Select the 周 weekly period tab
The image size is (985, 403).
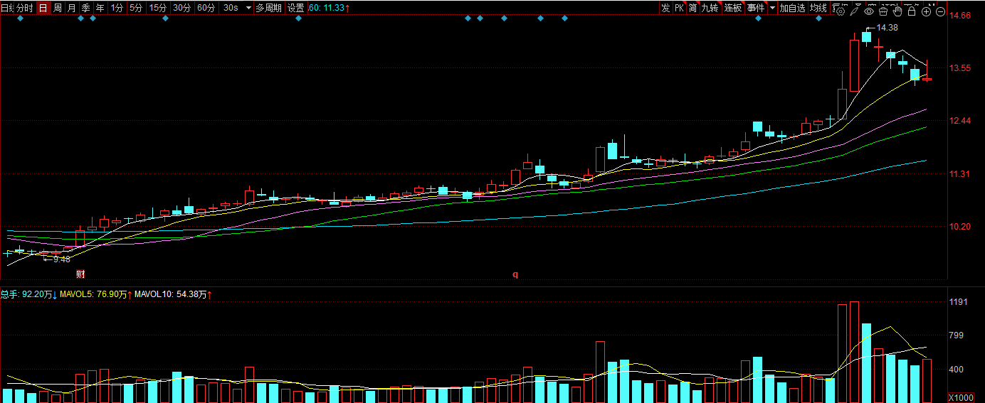[x=57, y=8]
